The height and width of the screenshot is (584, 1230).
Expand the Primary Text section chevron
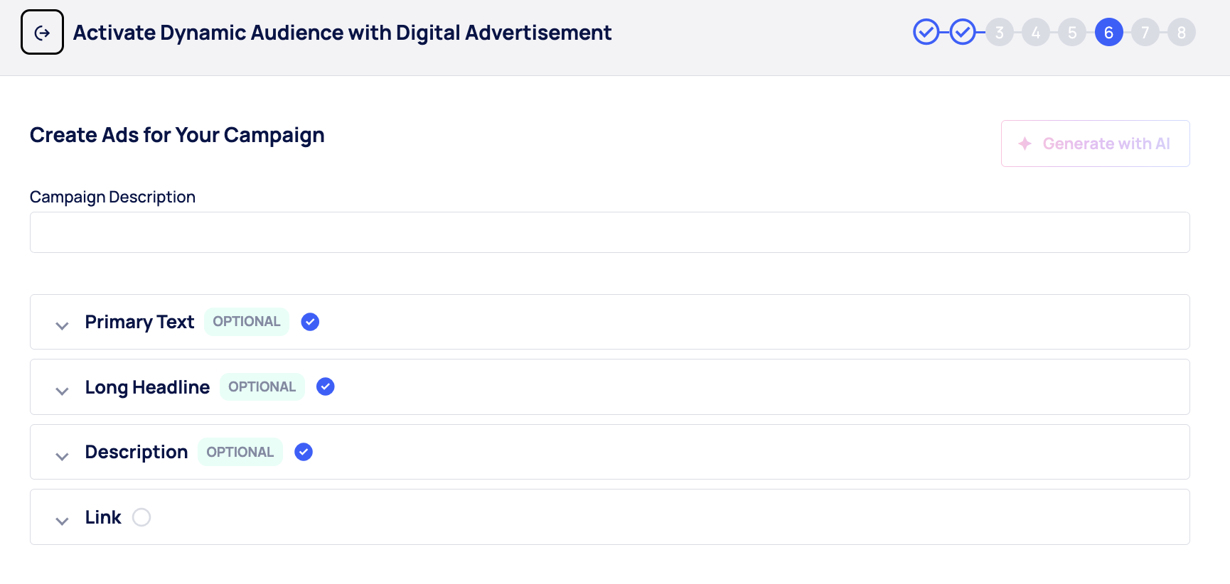point(62,325)
